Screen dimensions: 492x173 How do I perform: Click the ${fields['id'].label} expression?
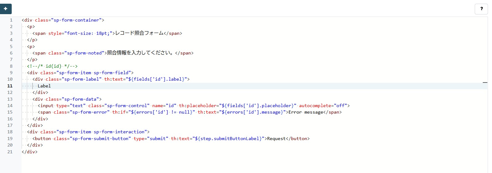click(156, 79)
